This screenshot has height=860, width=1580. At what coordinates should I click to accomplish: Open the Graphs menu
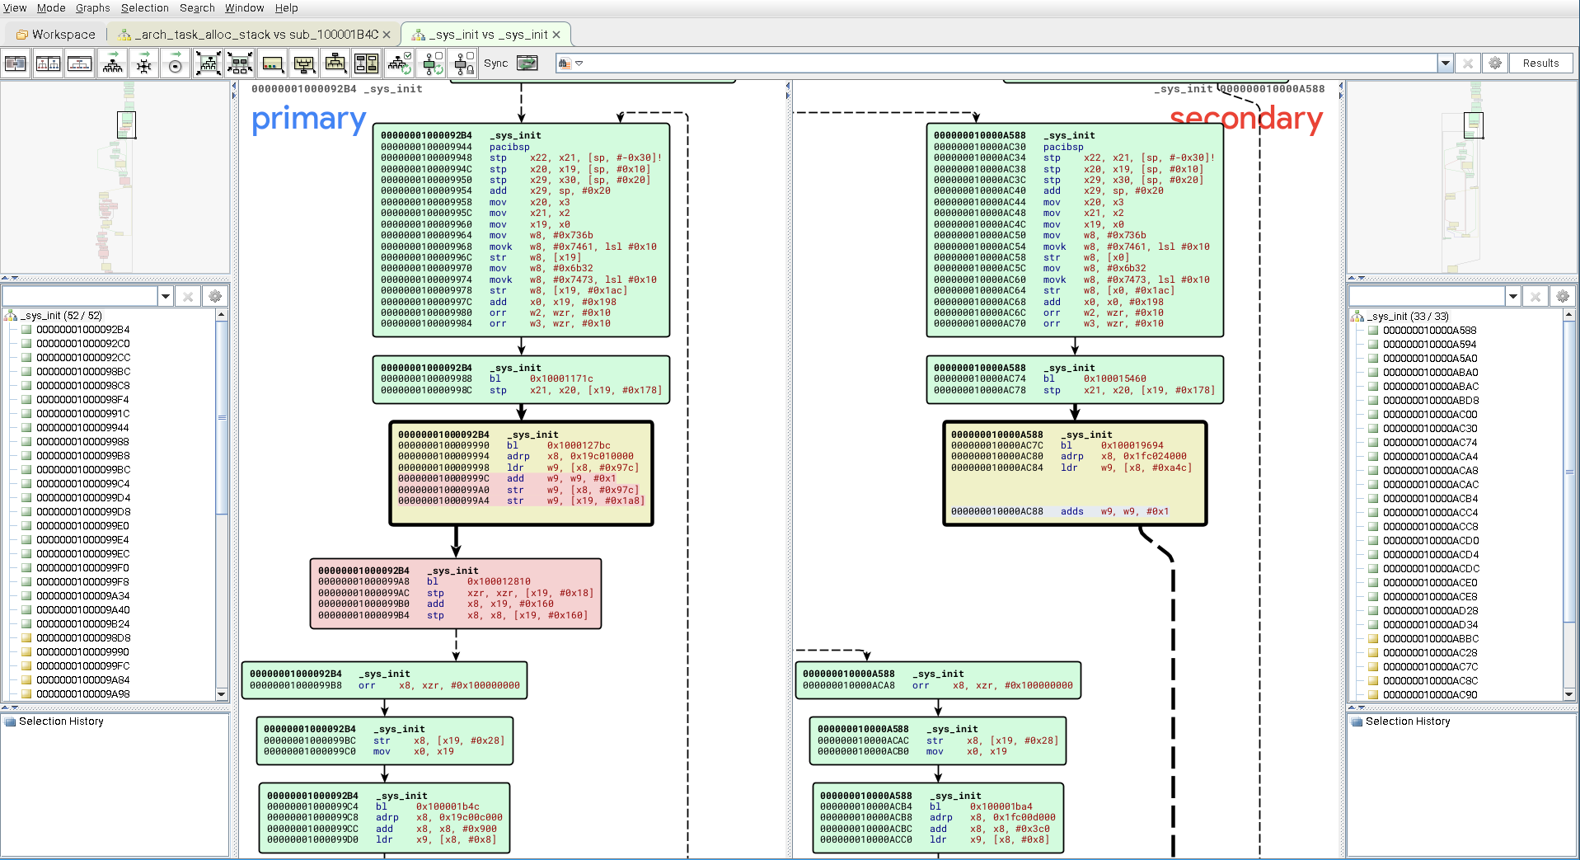92,8
